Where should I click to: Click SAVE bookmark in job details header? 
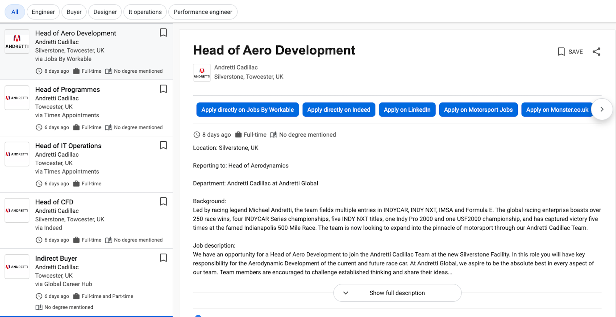[x=570, y=52]
